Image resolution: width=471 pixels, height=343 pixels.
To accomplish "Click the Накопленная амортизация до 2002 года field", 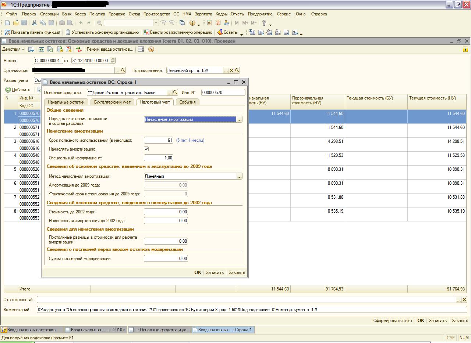I will [x=166, y=221].
